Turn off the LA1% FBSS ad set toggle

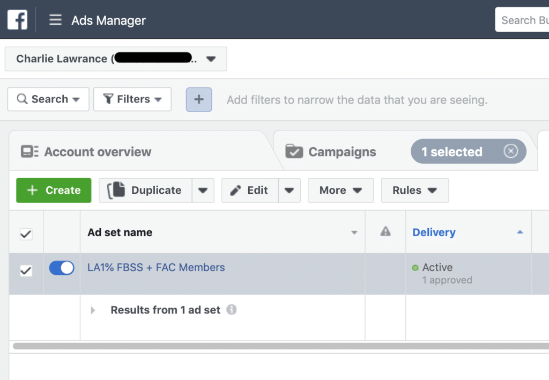[62, 268]
